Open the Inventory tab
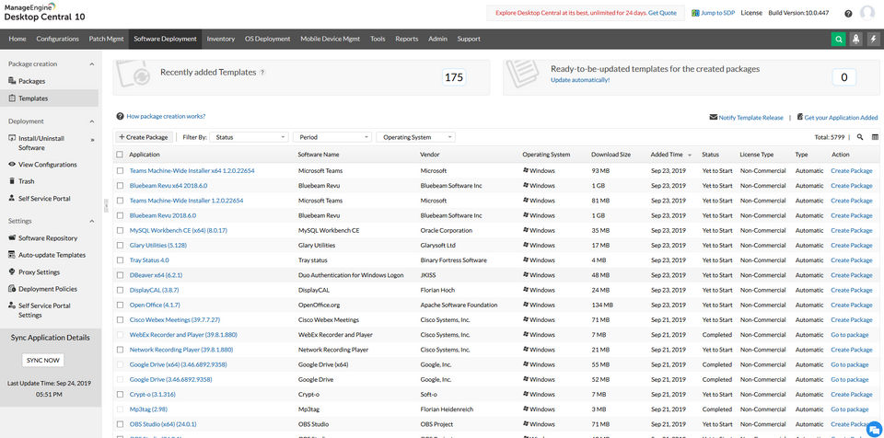The width and height of the screenshot is (884, 438). coord(220,39)
